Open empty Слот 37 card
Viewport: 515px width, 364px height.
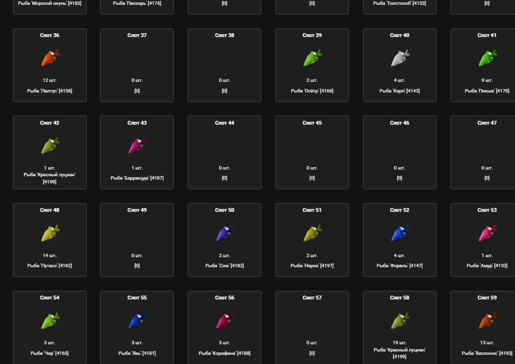137,65
